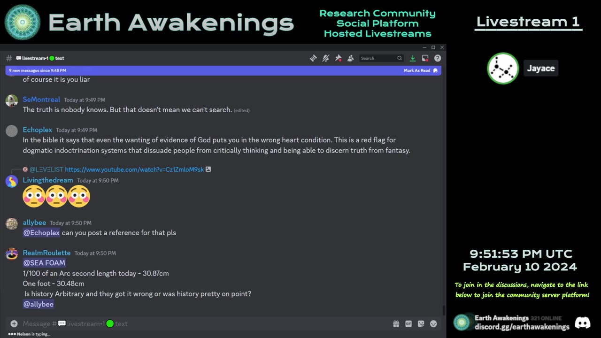Open Livingthedream's avatar

tap(12, 181)
